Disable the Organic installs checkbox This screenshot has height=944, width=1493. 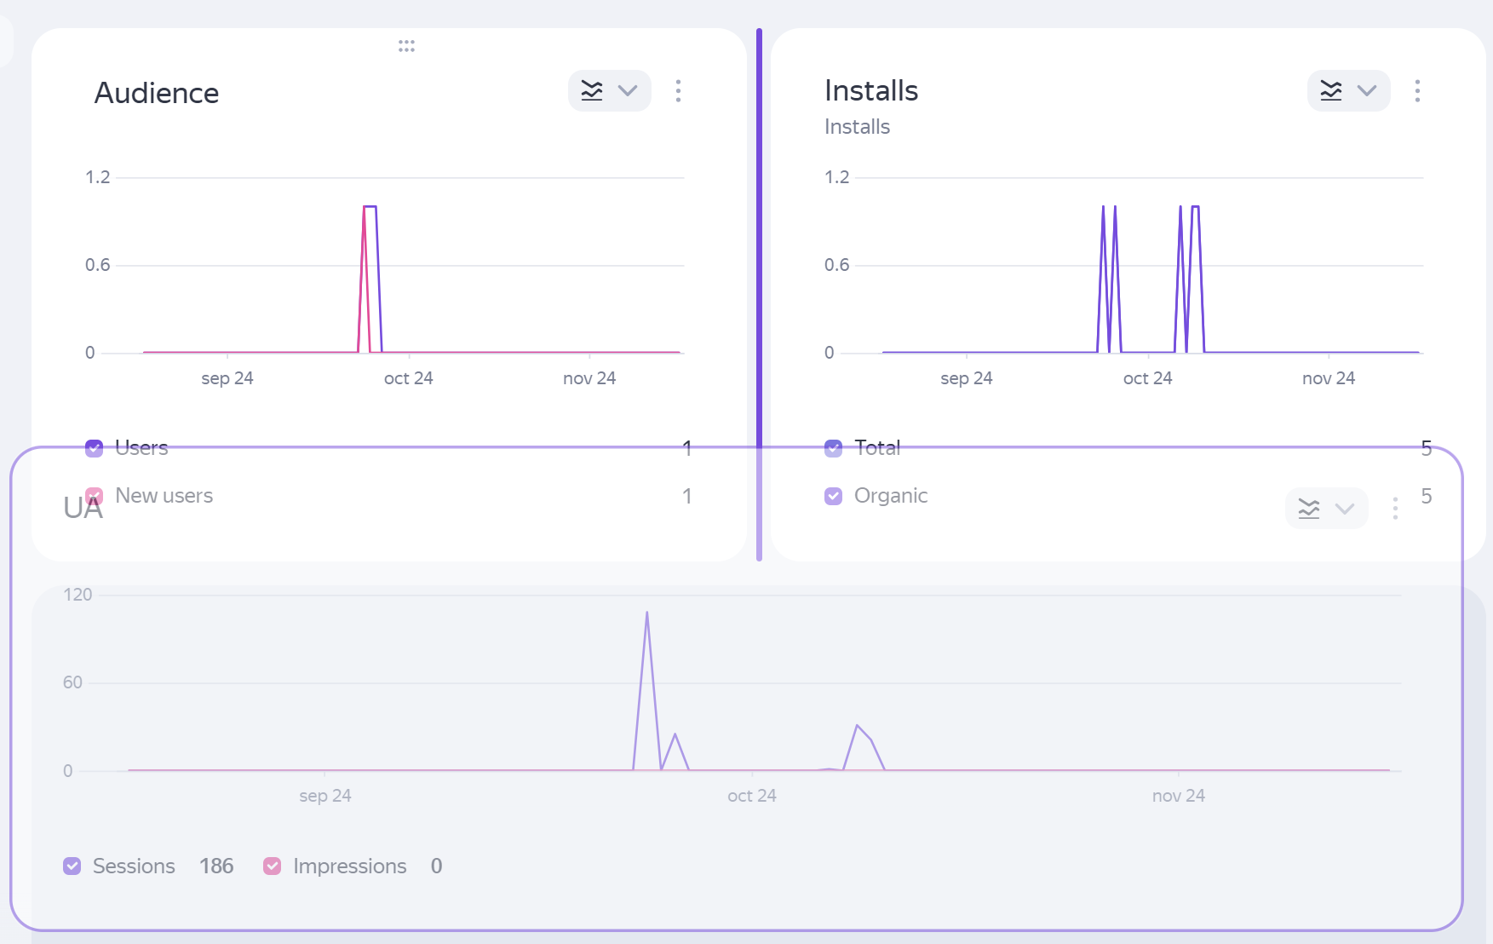point(834,496)
